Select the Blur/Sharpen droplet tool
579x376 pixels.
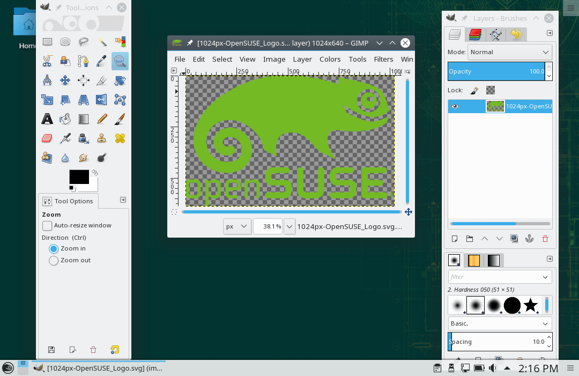[65, 158]
